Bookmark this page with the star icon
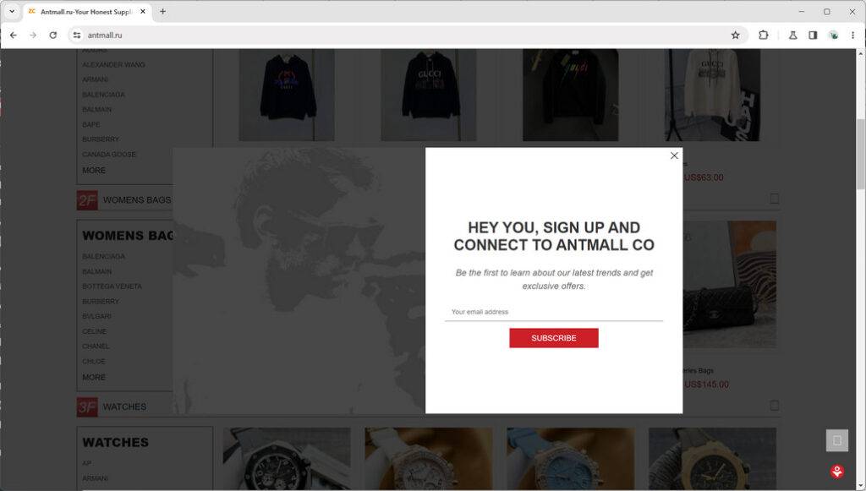This screenshot has height=491, width=866. (x=735, y=35)
